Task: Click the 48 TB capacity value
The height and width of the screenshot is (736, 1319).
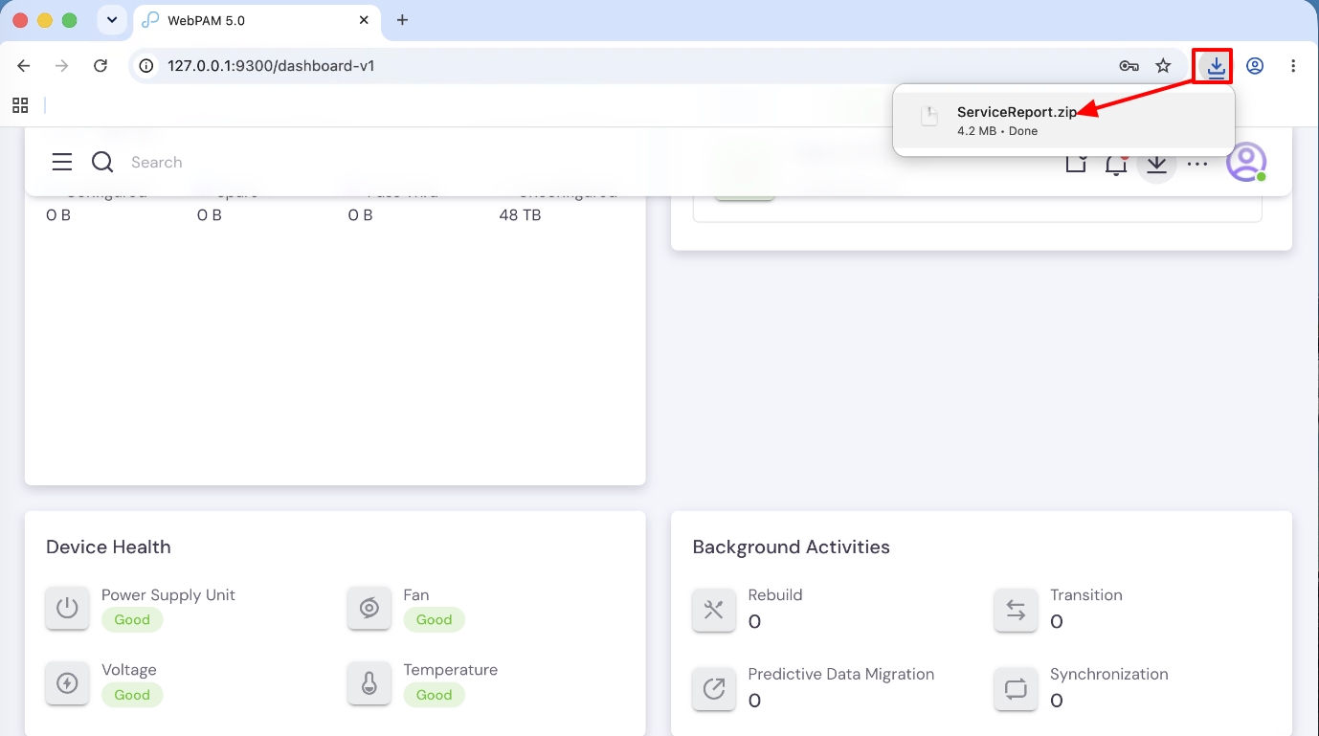Action: pos(520,215)
